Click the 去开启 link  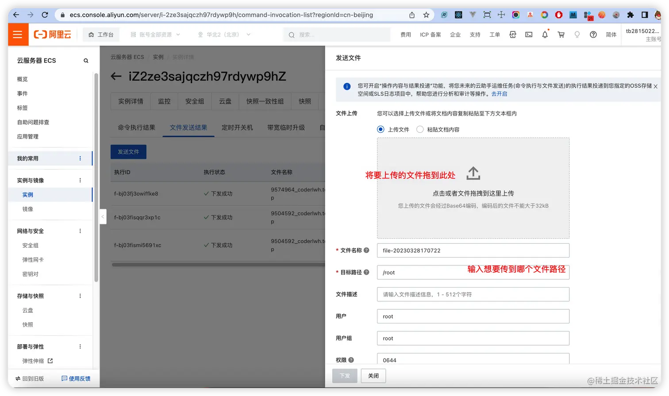coord(499,94)
